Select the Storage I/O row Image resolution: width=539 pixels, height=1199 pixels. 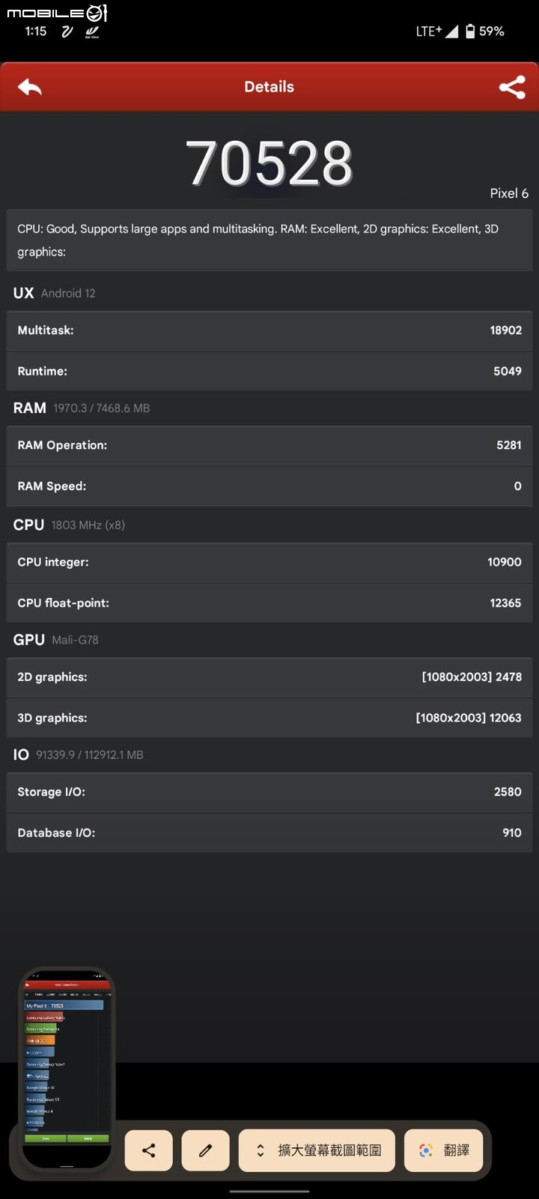click(x=269, y=792)
